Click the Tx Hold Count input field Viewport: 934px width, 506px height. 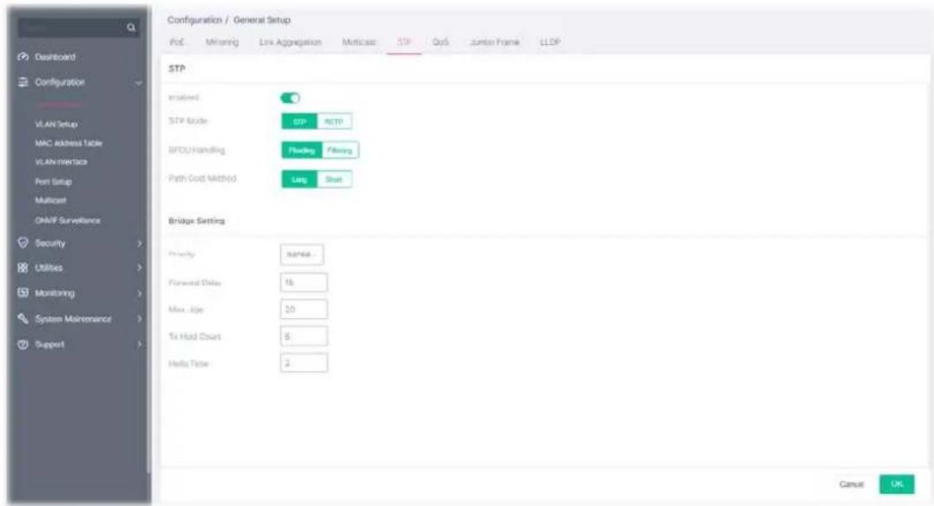coord(304,336)
